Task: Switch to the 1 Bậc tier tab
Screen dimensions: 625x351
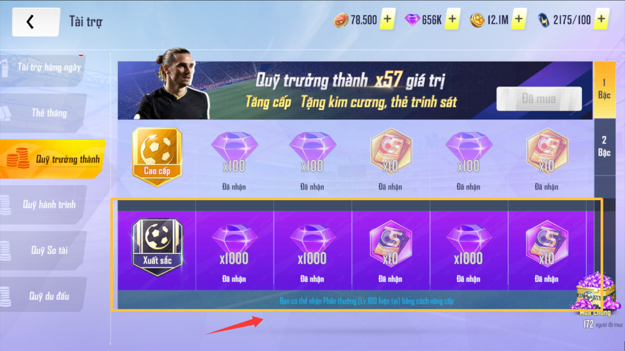Action: coord(604,89)
